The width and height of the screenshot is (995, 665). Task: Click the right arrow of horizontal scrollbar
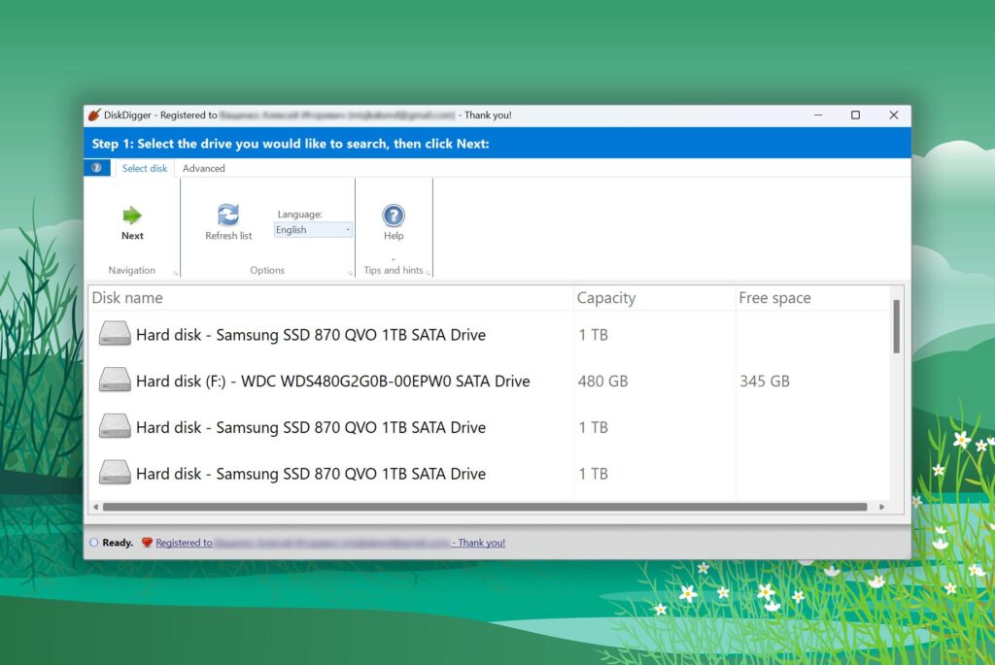tap(881, 507)
